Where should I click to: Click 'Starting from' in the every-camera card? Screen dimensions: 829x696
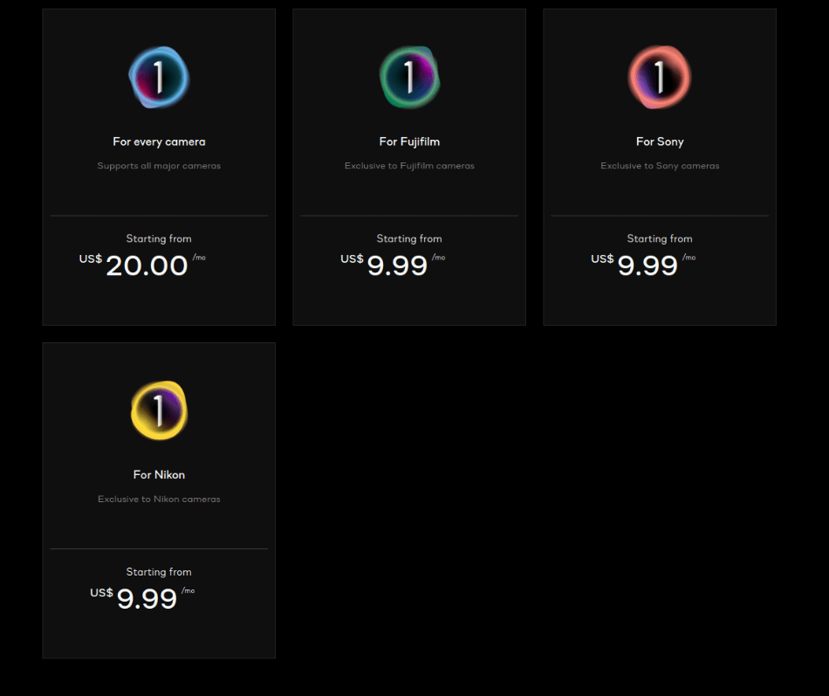[x=159, y=238]
